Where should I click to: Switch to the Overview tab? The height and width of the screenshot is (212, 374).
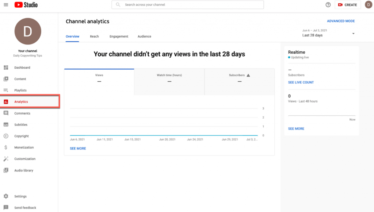[x=73, y=36]
